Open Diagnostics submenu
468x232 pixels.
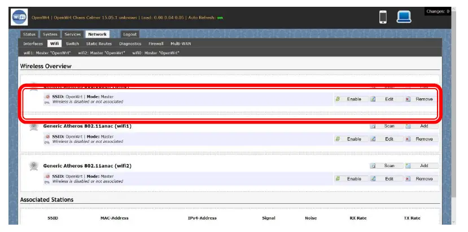(x=130, y=43)
